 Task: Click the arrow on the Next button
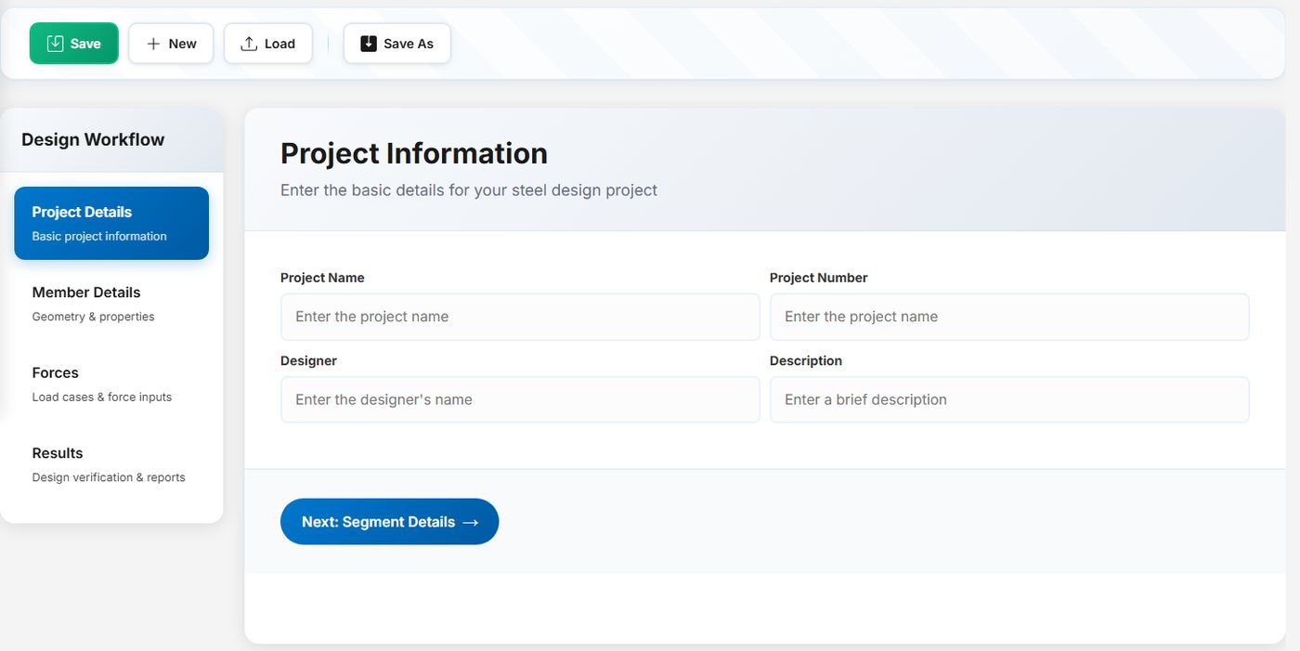click(x=471, y=523)
